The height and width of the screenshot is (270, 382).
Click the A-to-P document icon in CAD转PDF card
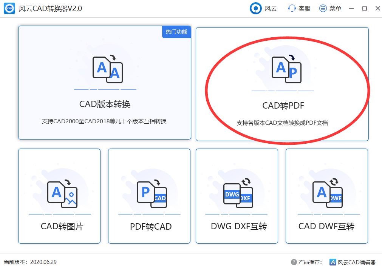coord(286,70)
